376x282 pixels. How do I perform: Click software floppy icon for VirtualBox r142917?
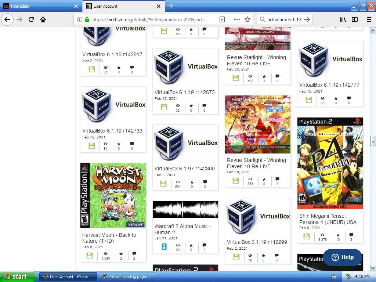click(x=91, y=69)
